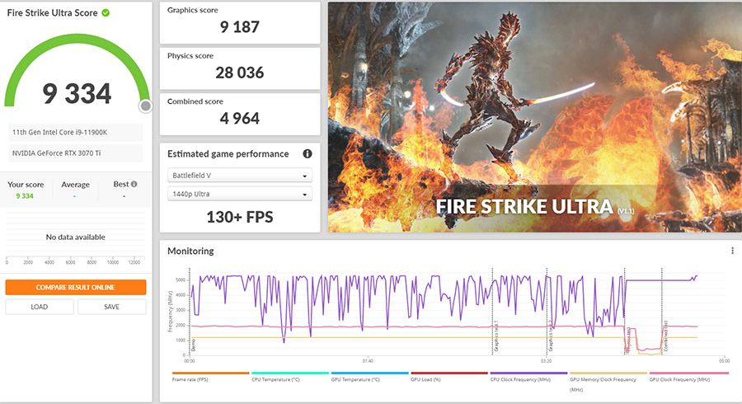The image size is (742, 404).
Task: Click the 9 334 main score value
Action: [x=77, y=93]
